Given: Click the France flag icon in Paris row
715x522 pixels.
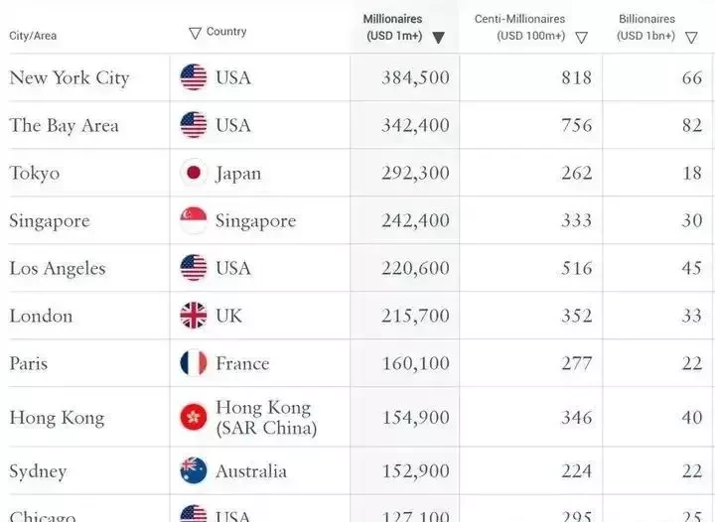Looking at the screenshot, I should pos(194,363).
